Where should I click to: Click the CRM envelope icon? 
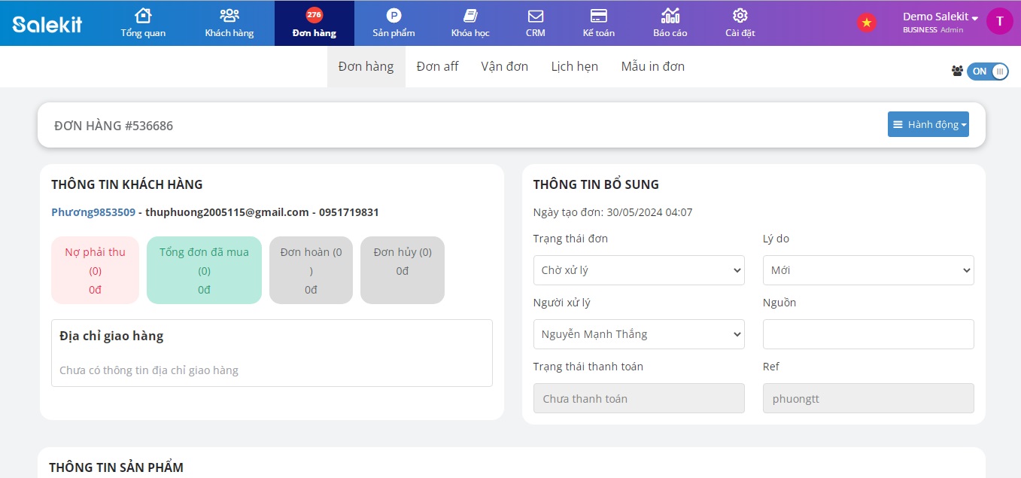[x=536, y=16]
